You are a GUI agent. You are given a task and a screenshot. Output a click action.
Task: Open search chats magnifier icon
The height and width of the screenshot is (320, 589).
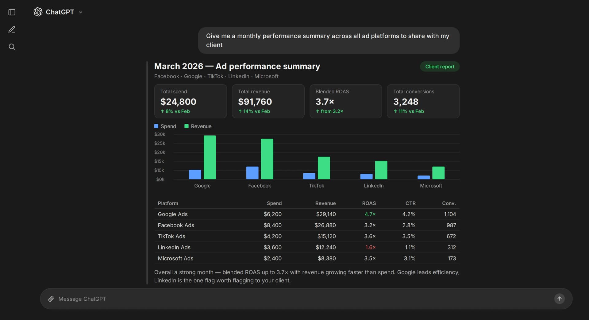pos(12,47)
